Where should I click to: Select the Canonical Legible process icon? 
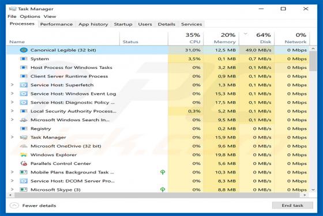(24, 50)
